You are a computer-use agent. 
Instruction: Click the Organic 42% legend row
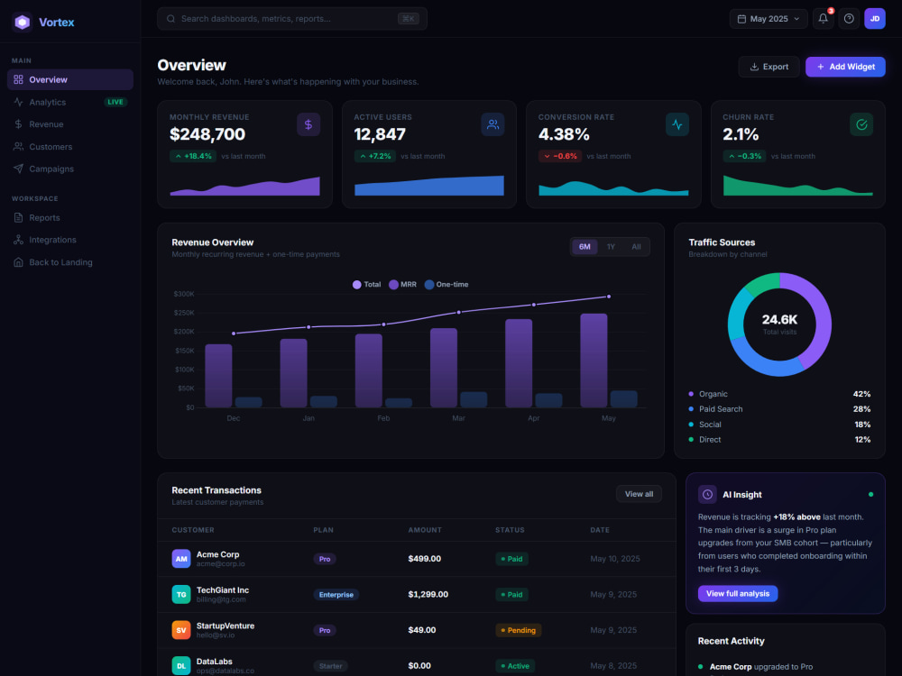pyautogui.click(x=779, y=395)
